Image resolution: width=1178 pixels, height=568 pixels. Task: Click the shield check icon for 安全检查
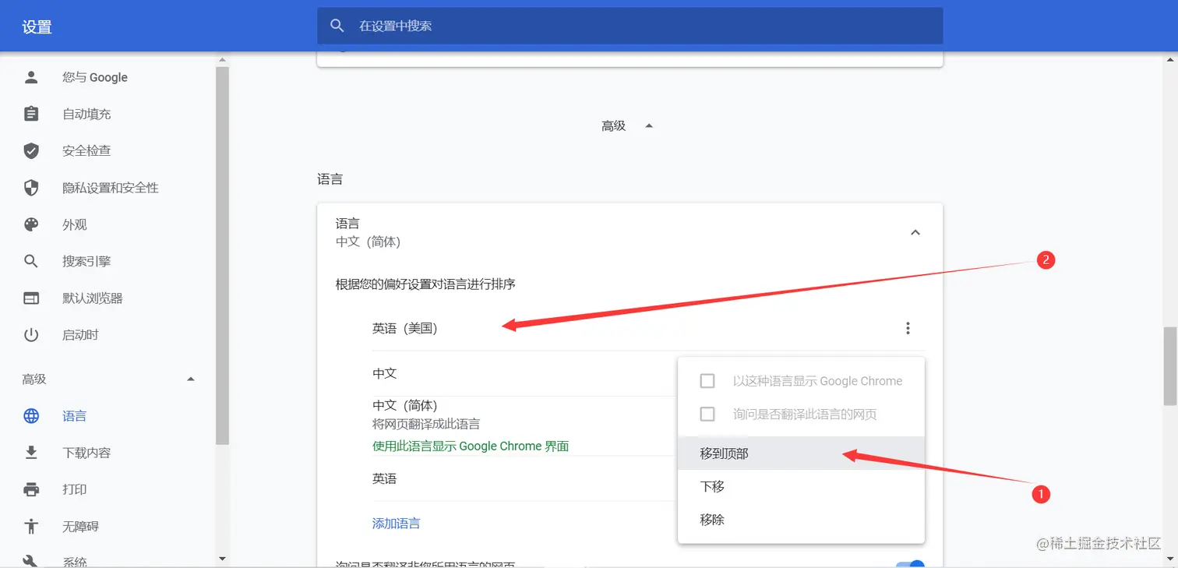[x=31, y=150]
